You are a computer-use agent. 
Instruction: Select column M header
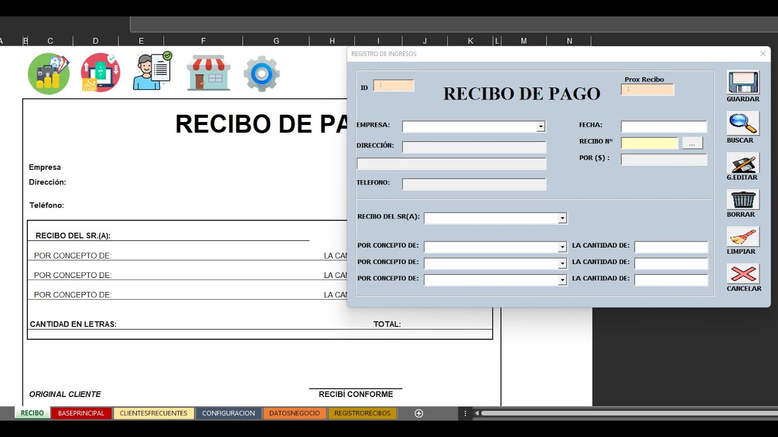[524, 41]
